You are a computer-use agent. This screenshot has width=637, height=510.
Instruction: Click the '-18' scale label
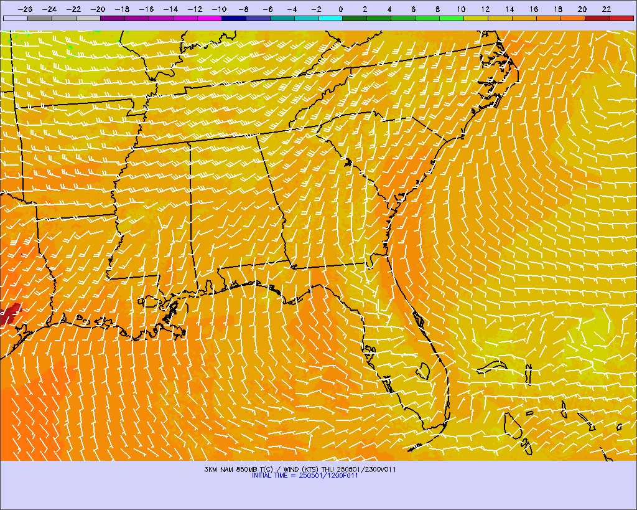click(x=122, y=9)
